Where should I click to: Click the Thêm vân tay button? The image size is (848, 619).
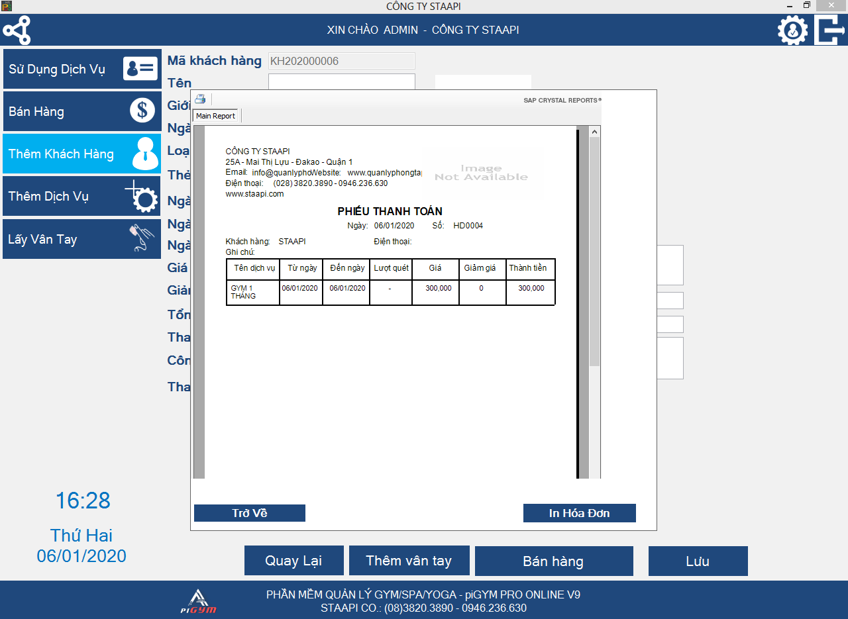[x=409, y=561]
